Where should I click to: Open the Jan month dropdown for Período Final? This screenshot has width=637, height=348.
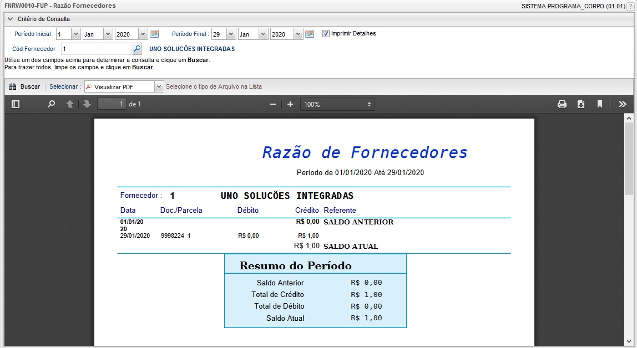264,34
